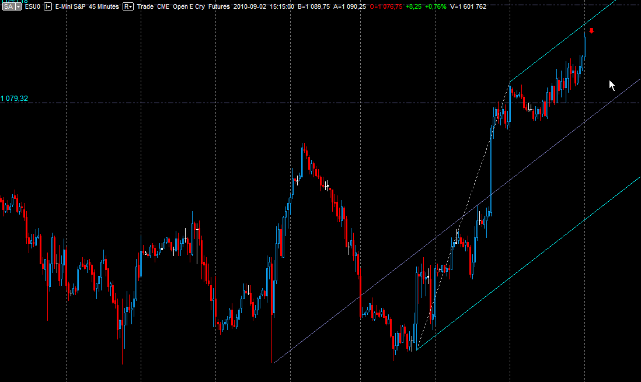This screenshot has width=641, height=382.
Task: Select the ESU0 symbol label
Action: (33, 6)
